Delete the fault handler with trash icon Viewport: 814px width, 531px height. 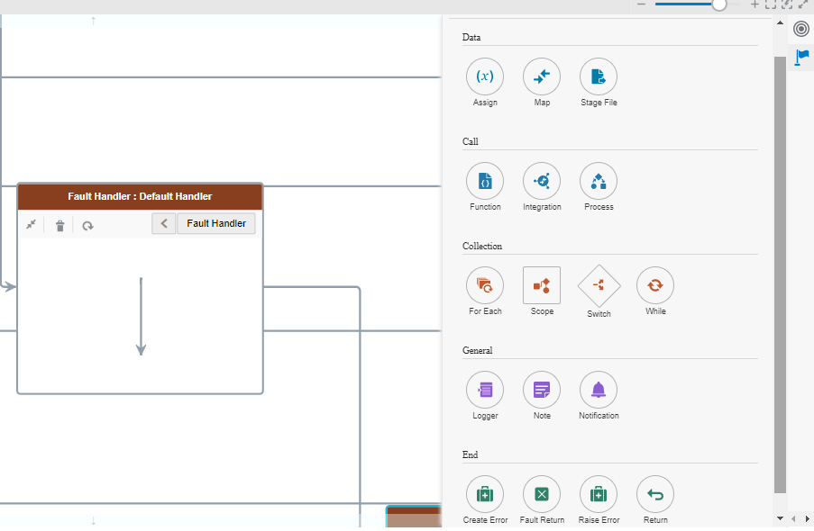(x=59, y=225)
